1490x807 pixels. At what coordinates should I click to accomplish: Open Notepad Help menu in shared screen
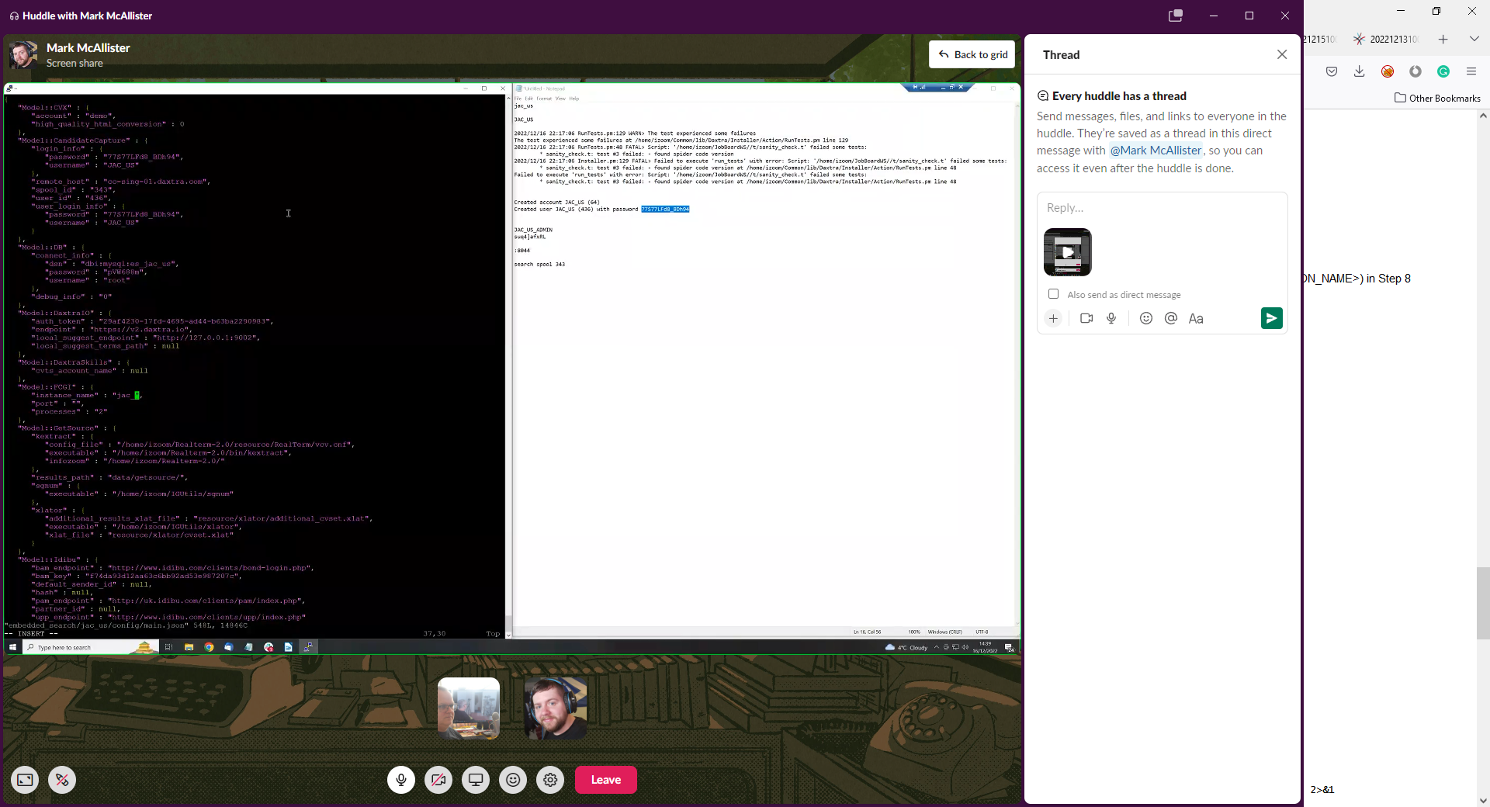[574, 99]
